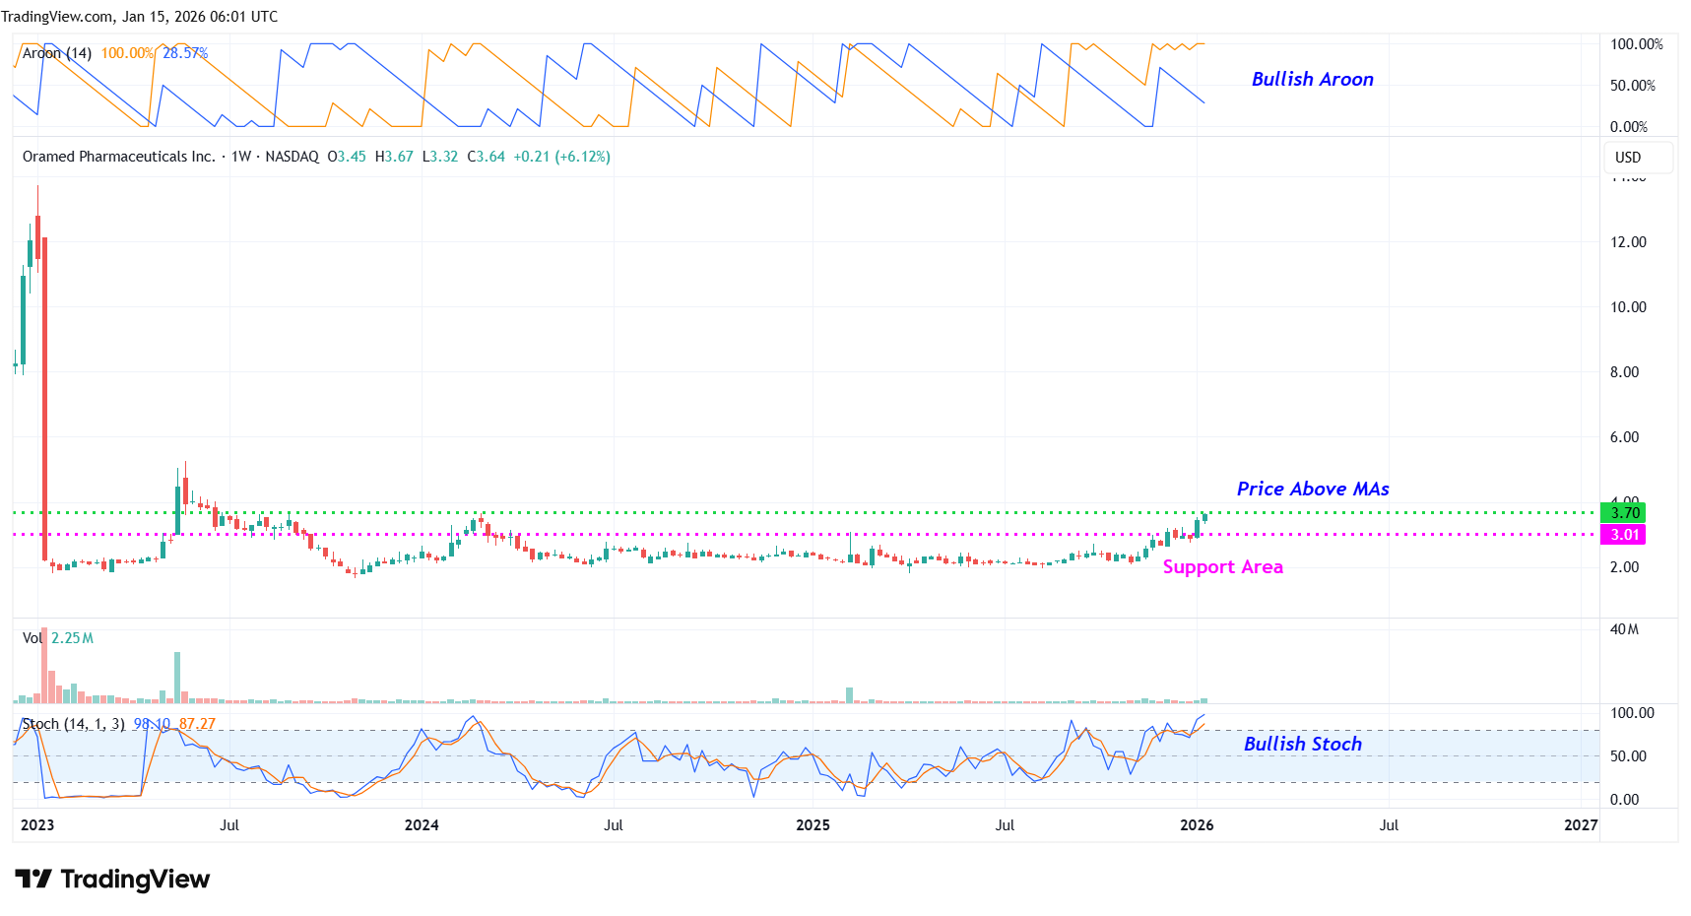Click the 2026 label on time axis
This screenshot has height=916, width=1691.
(x=1197, y=825)
